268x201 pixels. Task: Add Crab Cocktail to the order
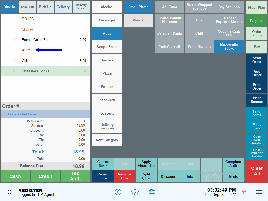[169, 47]
